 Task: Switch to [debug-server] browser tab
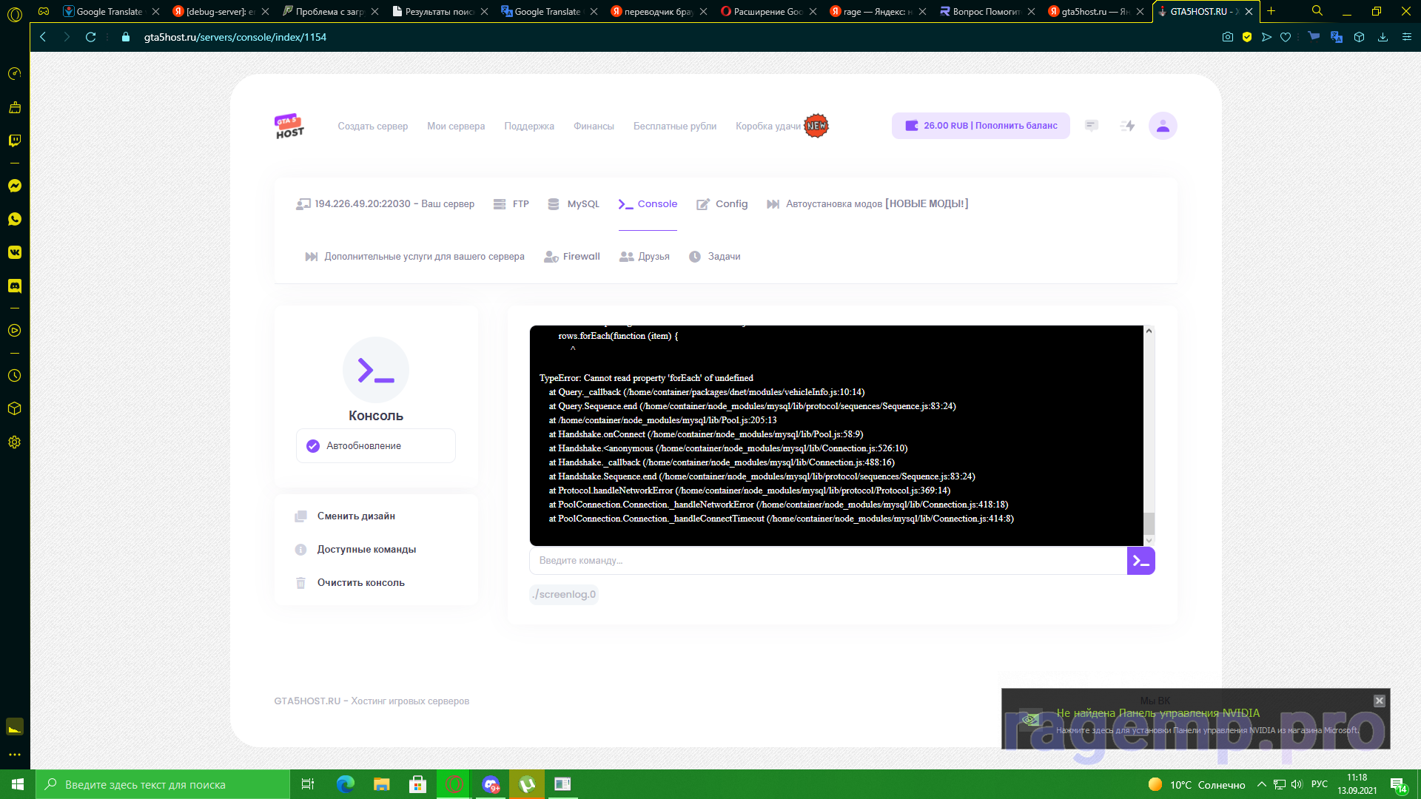point(220,11)
